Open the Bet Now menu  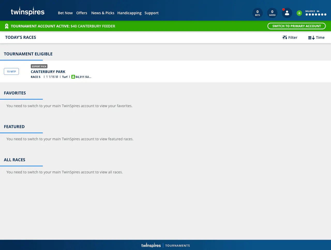pos(65,13)
